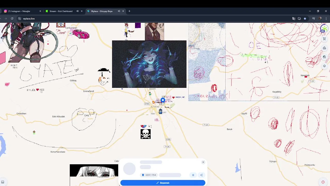The height and width of the screenshot is (186, 330).
Task: Open the leaderboard podium button
Action: (324, 48)
